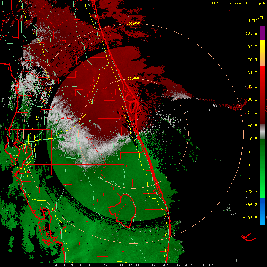This screenshot has height=267, width=267.
Task: Click the -0.9 value on velocity scale
Action: pyautogui.click(x=252, y=126)
